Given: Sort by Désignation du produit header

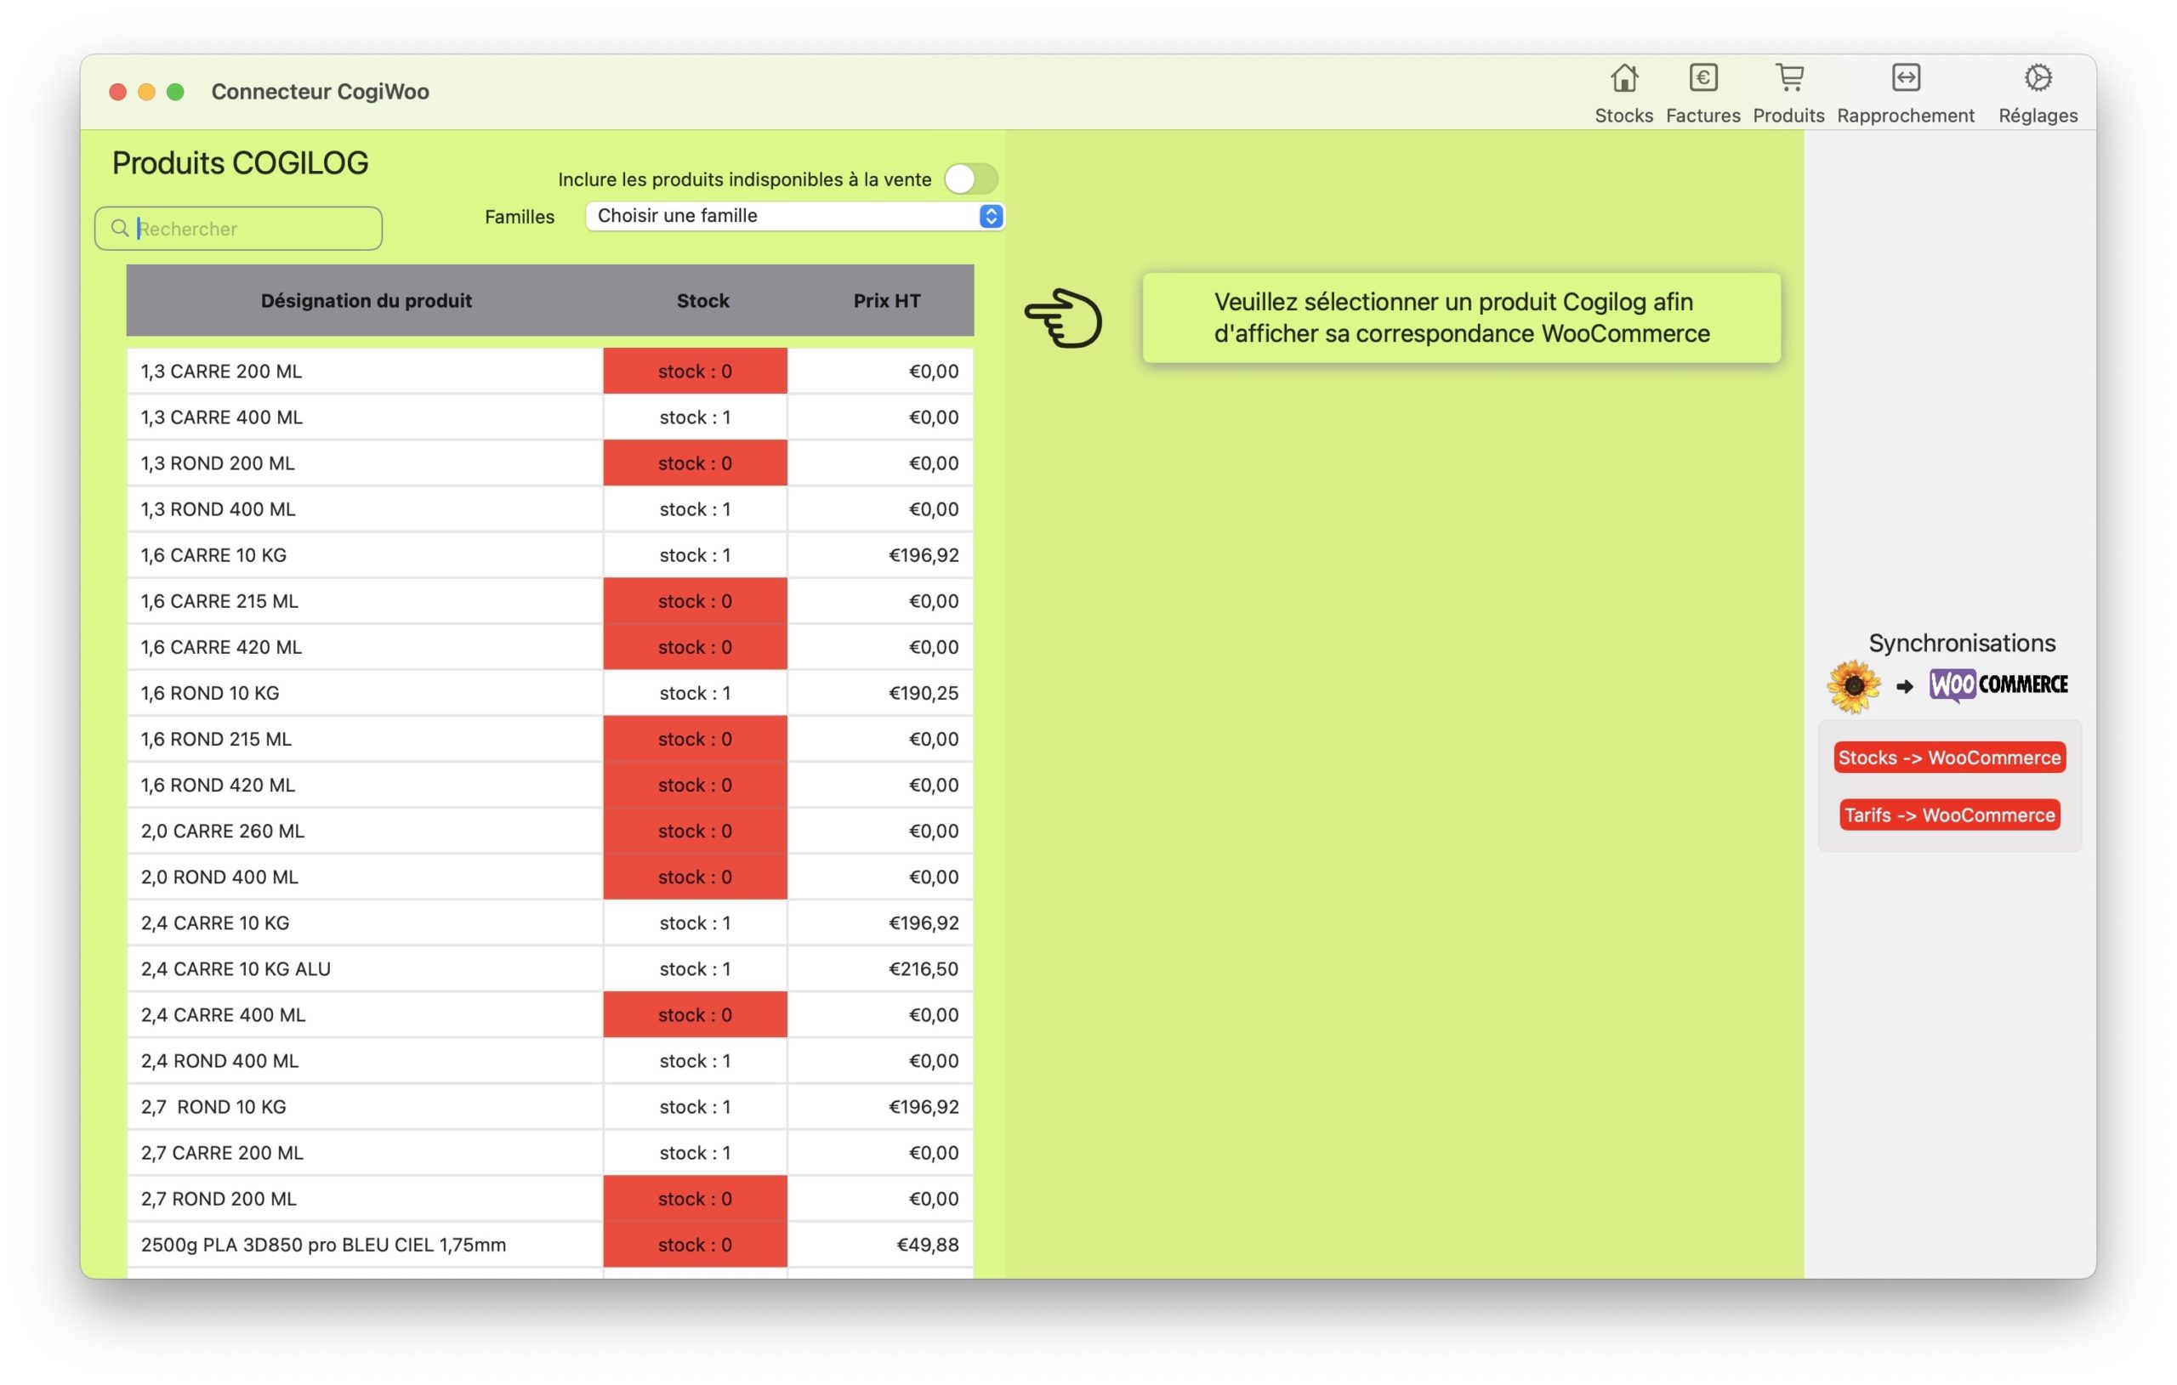Looking at the screenshot, I should pos(367,300).
